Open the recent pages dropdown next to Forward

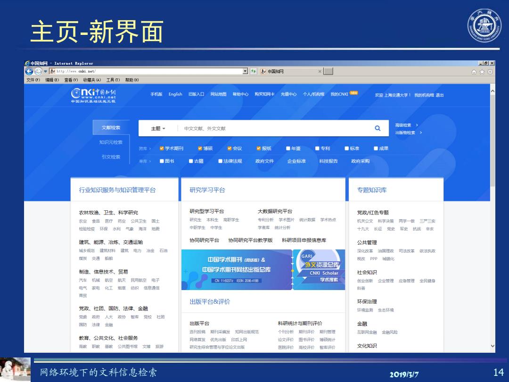point(45,72)
